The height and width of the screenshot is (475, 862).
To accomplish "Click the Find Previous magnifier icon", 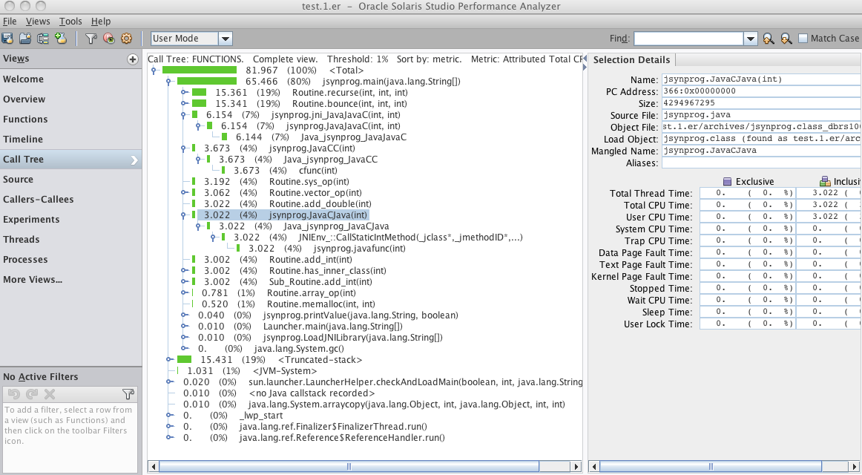I will tap(769, 39).
